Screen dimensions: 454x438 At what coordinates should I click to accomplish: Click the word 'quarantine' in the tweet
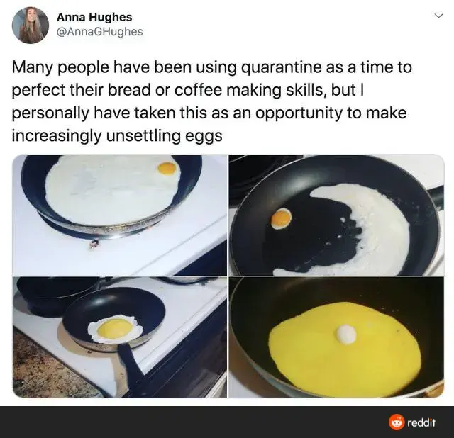279,67
